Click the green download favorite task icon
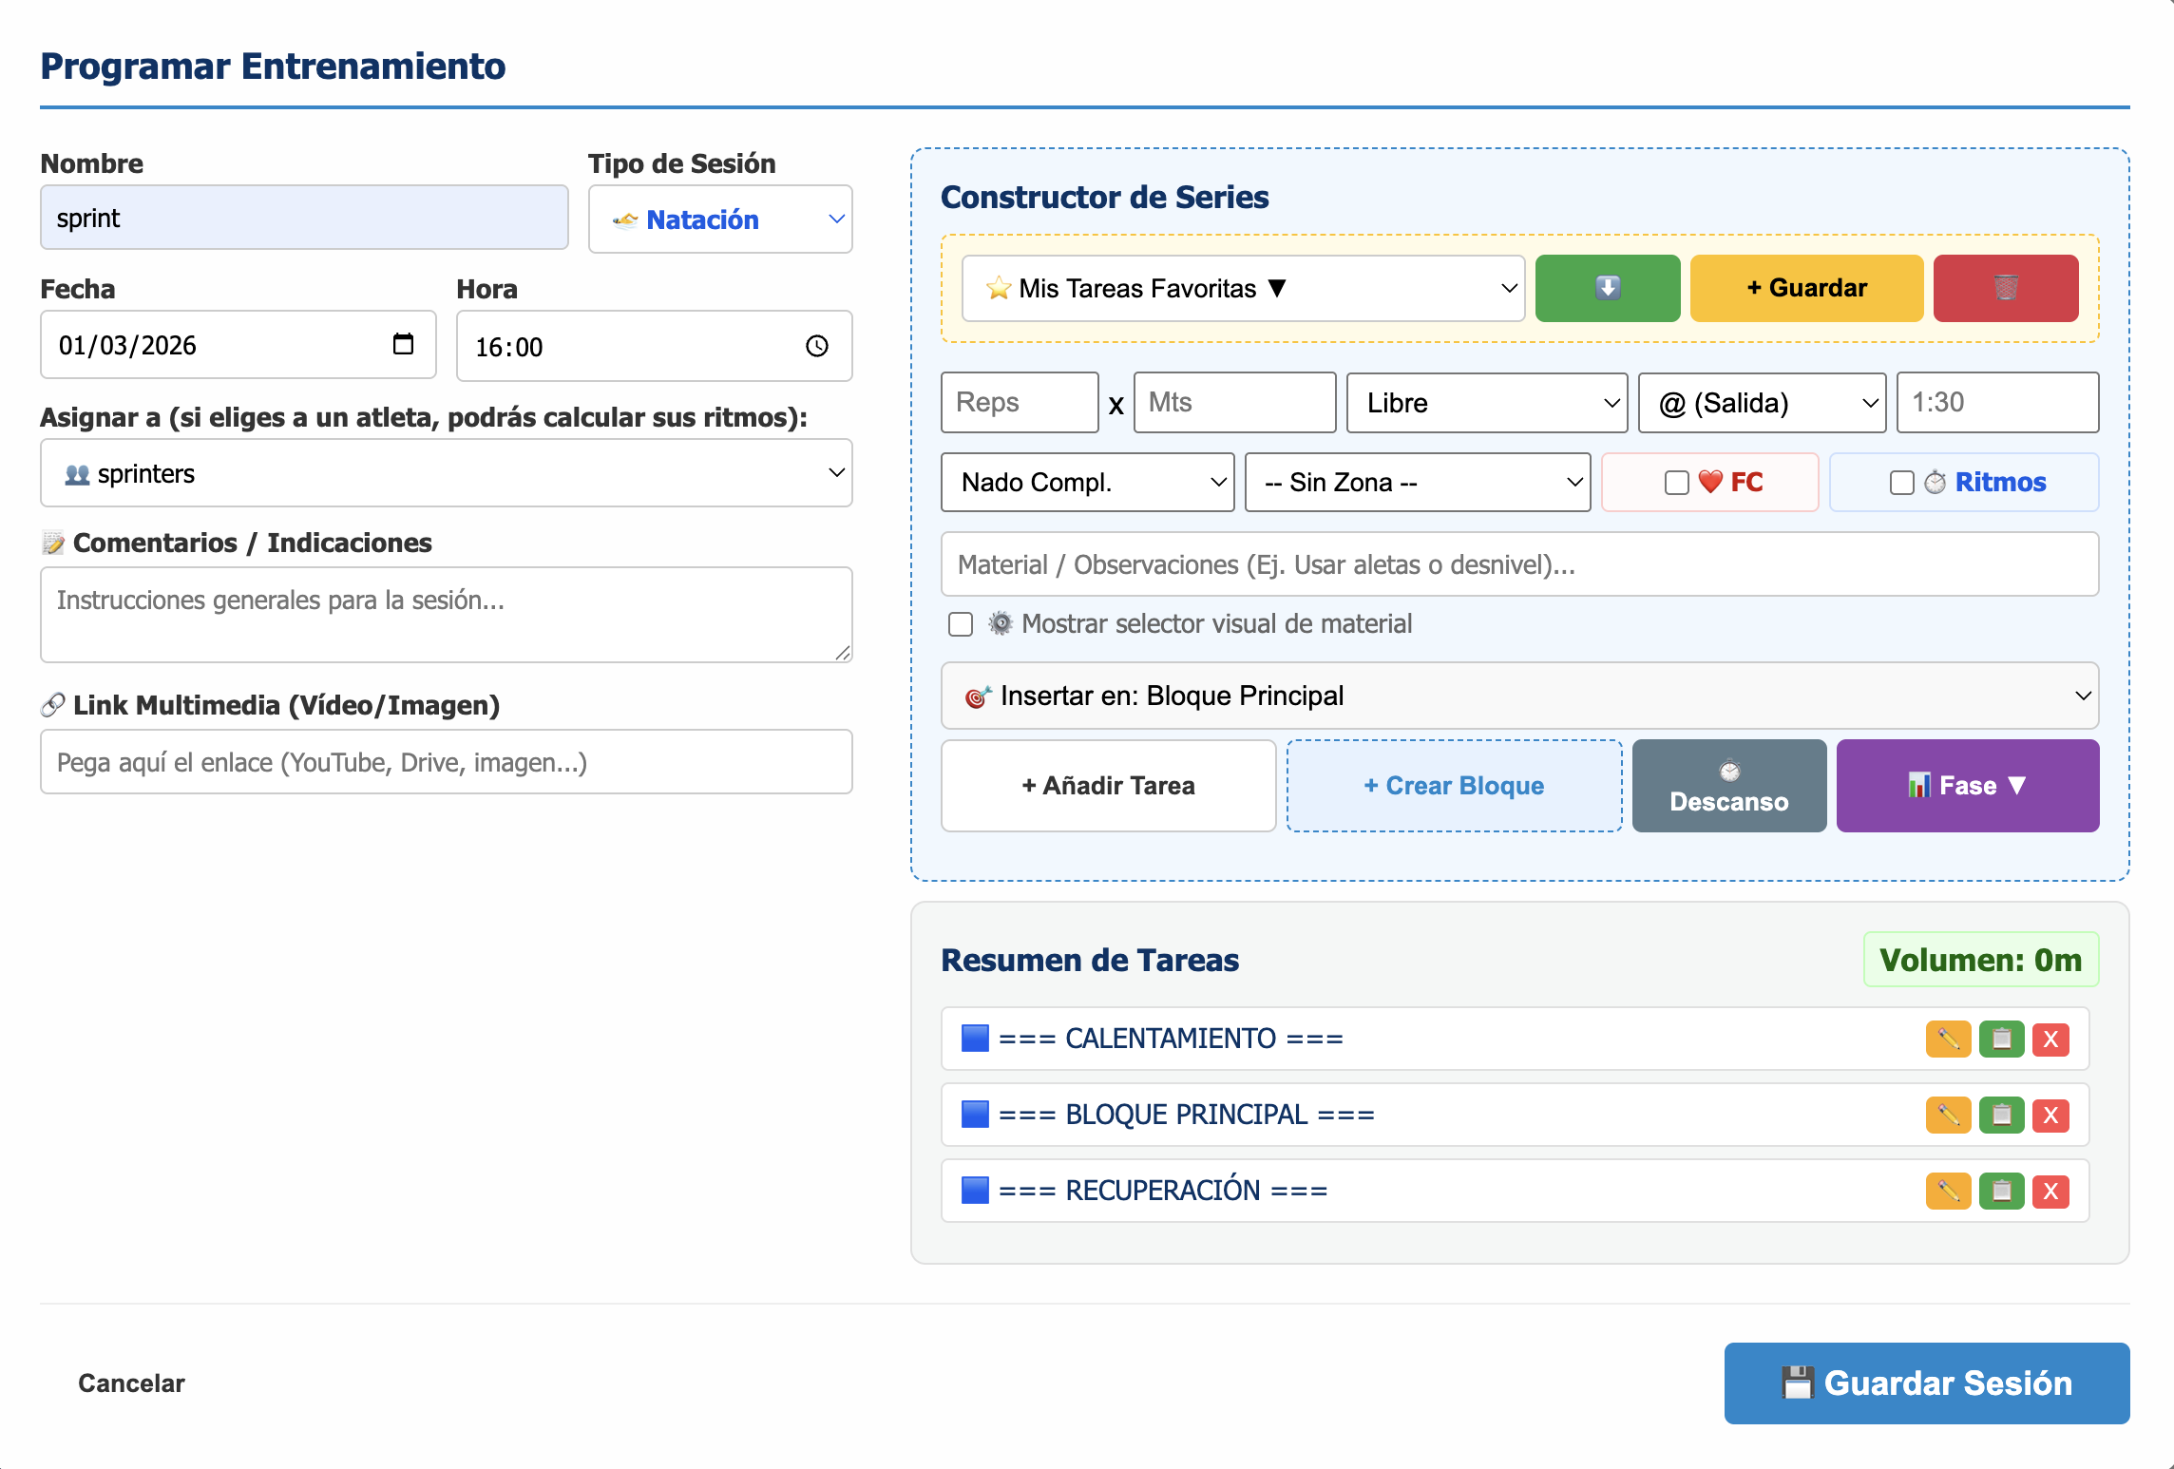The width and height of the screenshot is (2174, 1469). coord(1607,288)
